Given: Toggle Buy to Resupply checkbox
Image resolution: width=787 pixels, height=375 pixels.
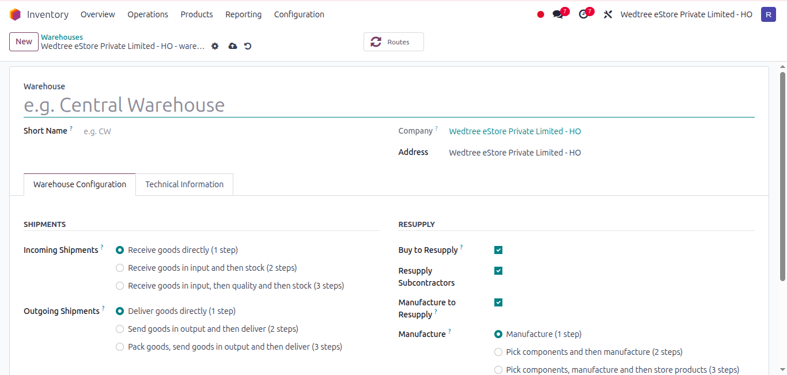Looking at the screenshot, I should [498, 250].
